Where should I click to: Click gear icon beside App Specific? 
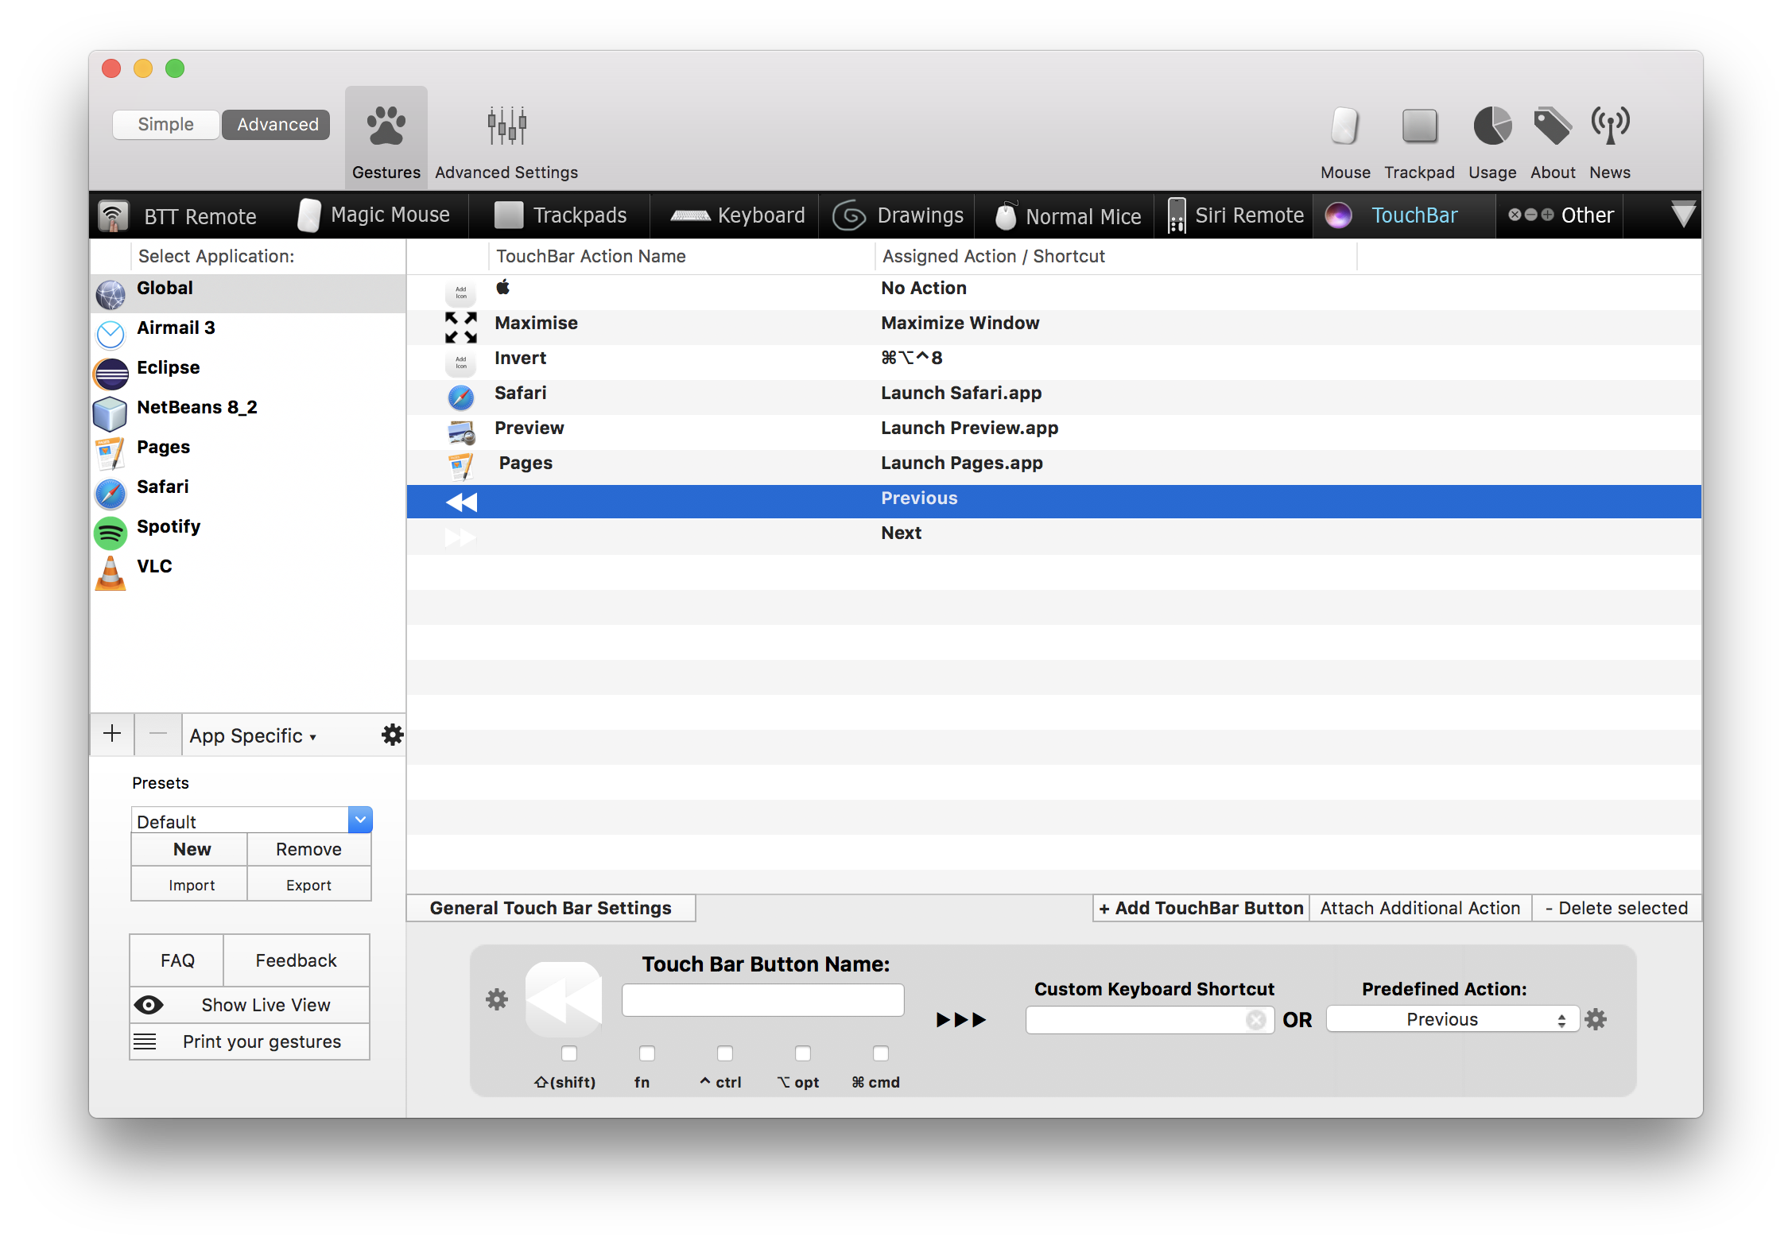[393, 735]
